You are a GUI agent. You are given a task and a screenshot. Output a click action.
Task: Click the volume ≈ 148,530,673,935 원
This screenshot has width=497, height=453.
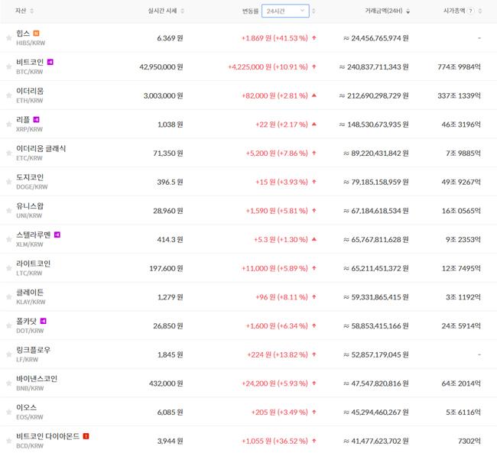pos(374,125)
